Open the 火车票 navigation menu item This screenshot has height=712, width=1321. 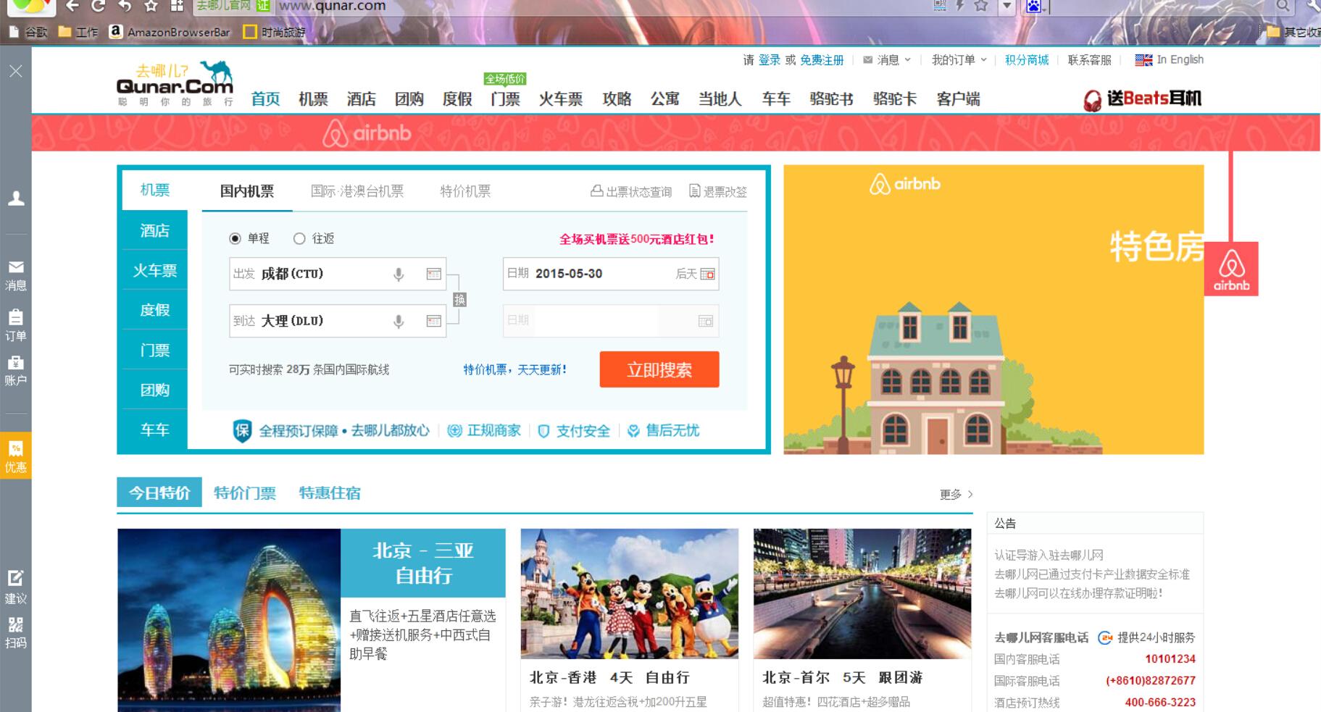(x=562, y=99)
